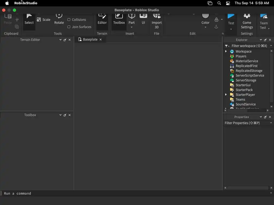The width and height of the screenshot is (274, 205).
Task: Open the Color dropdown arrow
Action: pyautogui.click(x=205, y=27)
